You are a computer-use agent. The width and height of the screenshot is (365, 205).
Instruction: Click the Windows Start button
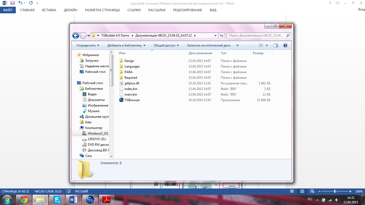pyautogui.click(x=7, y=200)
